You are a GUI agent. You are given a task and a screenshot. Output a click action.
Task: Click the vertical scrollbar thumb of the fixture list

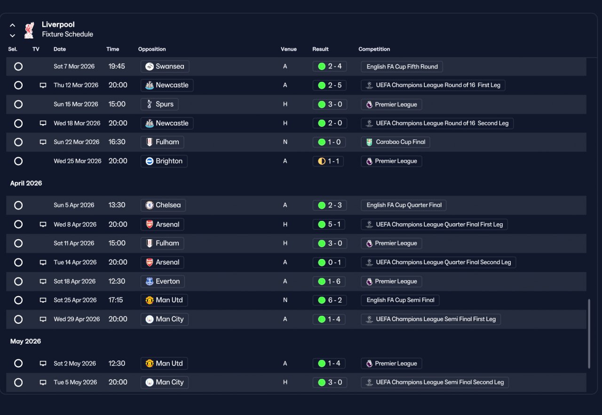tap(589, 334)
